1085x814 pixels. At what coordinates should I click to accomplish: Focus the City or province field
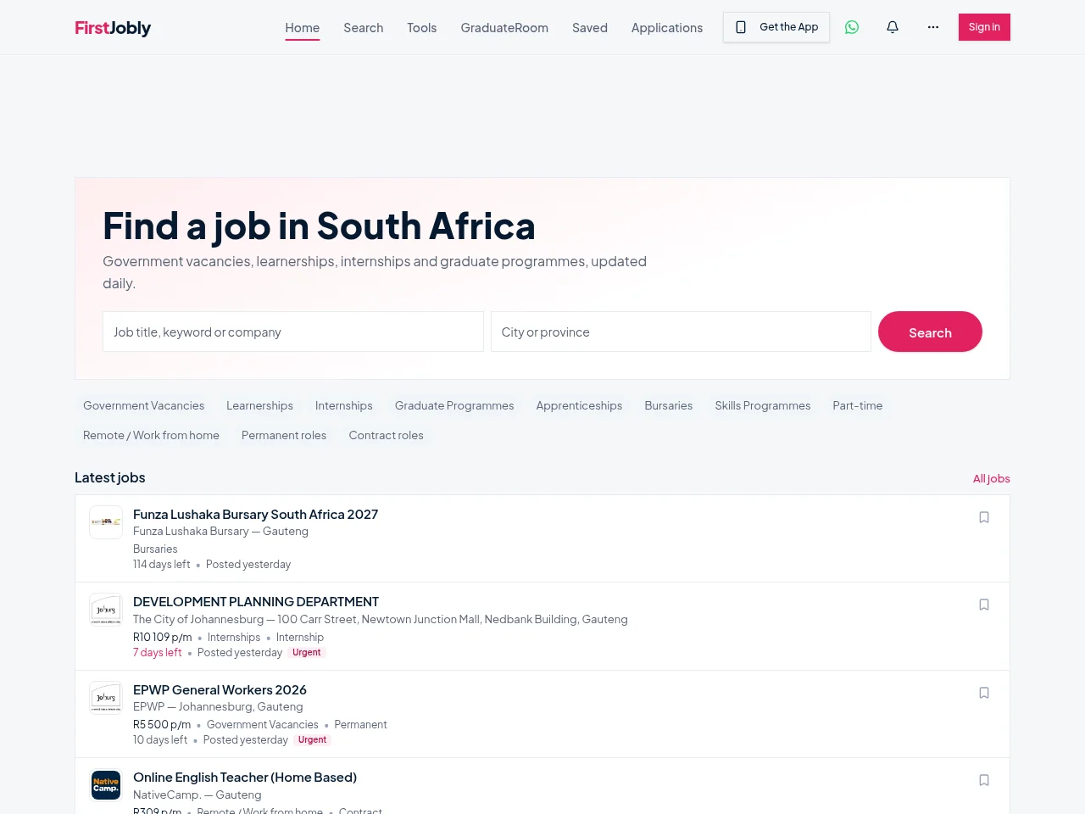(x=681, y=332)
